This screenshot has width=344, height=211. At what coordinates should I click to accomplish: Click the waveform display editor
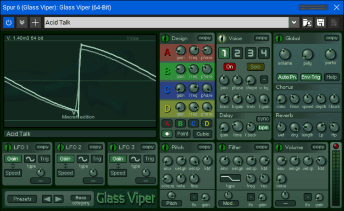click(x=80, y=81)
